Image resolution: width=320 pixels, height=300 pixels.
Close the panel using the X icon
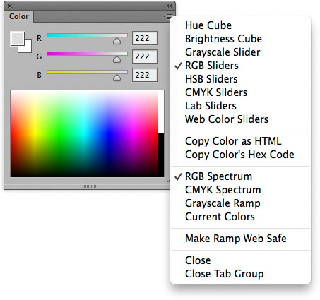coord(10,6)
